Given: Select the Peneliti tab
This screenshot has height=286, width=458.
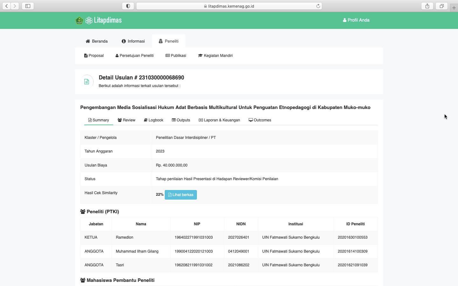Looking at the screenshot, I should click(x=169, y=41).
